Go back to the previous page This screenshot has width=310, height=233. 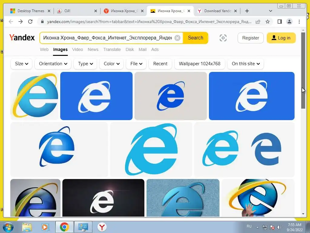point(11,22)
